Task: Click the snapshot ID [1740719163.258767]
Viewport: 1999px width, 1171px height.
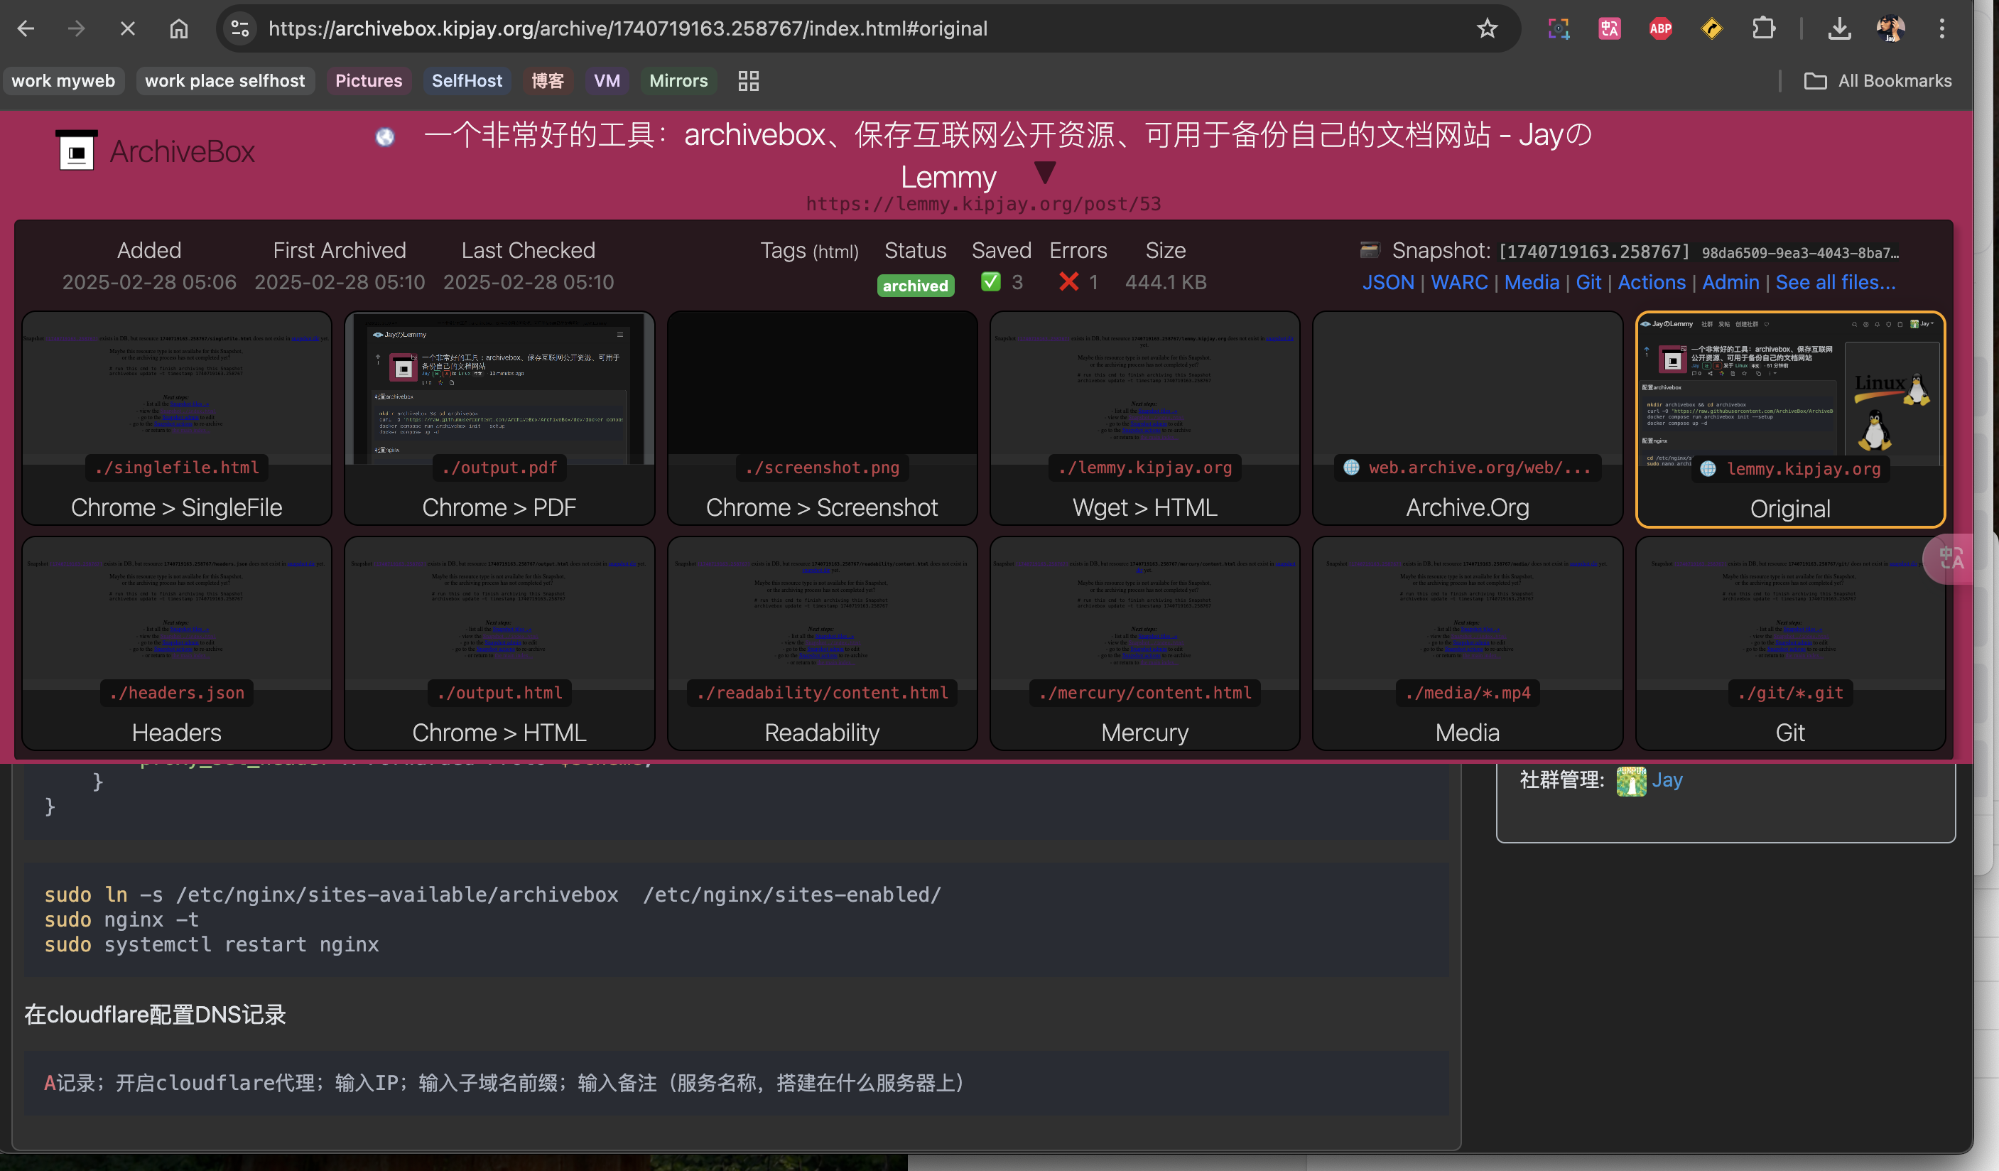Action: coord(1594,252)
